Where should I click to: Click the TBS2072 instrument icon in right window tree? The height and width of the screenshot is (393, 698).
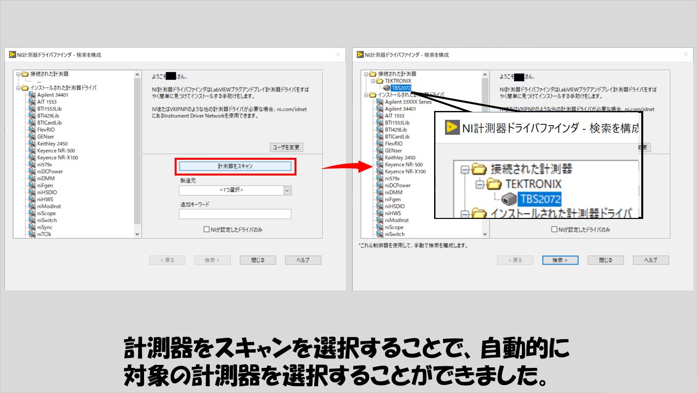pos(387,88)
